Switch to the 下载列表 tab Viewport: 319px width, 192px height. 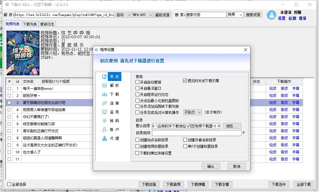pyautogui.click(x=30, y=24)
